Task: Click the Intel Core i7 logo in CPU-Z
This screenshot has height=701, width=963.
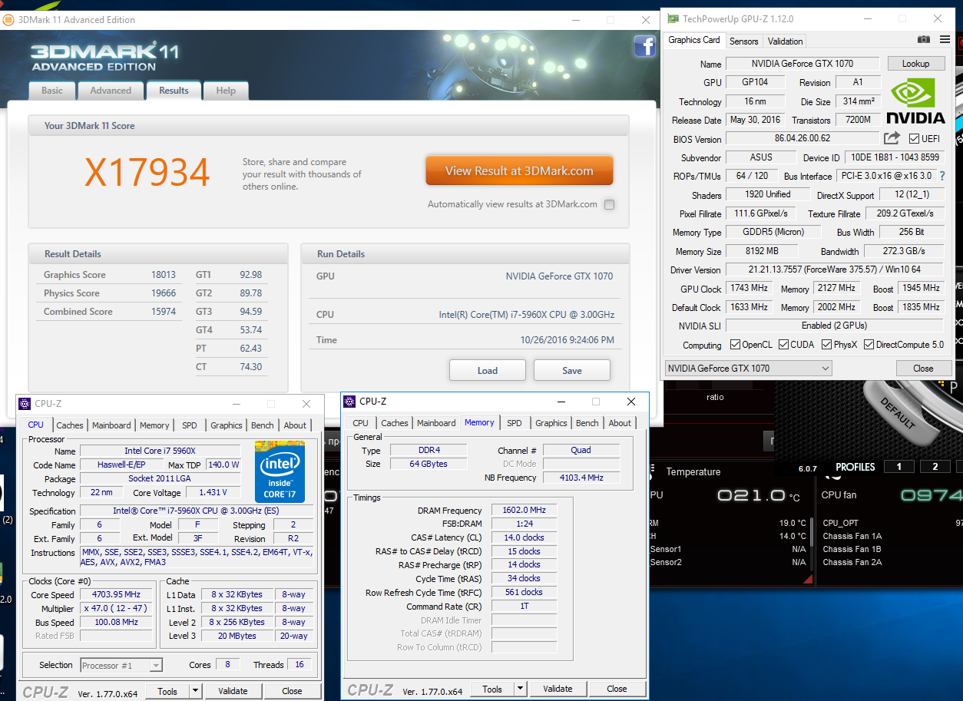Action: [x=280, y=471]
